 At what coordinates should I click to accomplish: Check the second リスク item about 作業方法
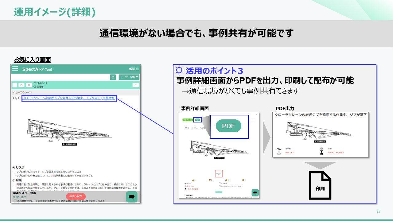tap(14, 176)
